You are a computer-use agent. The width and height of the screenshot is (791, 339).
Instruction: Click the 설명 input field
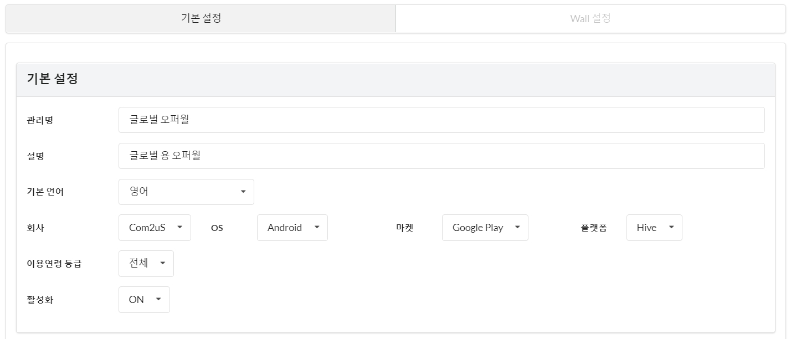441,156
